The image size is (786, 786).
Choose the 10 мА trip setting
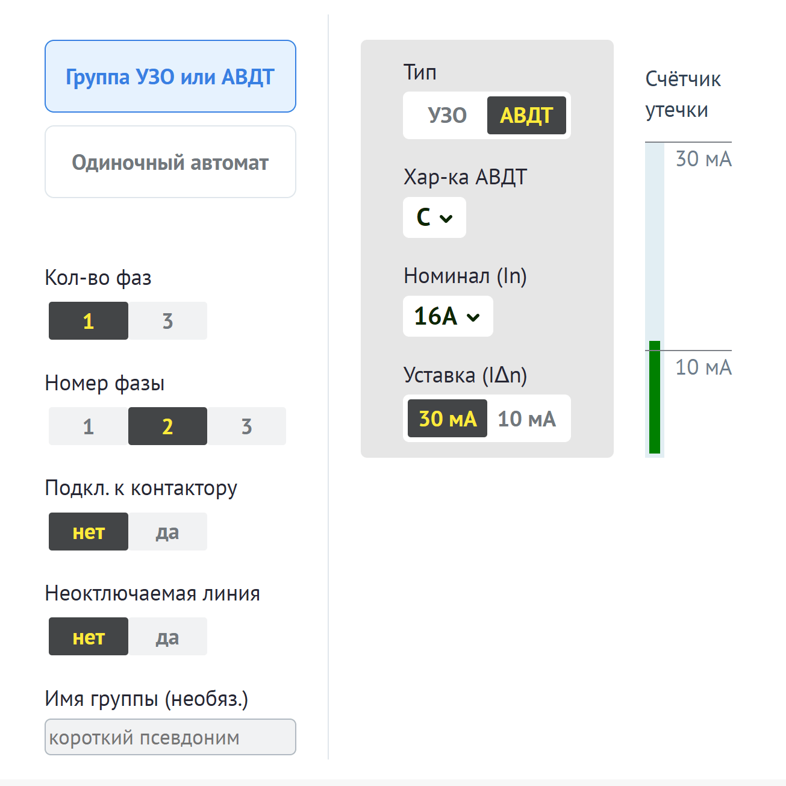526,418
